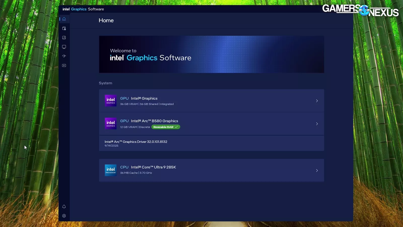This screenshot has height=227, width=403.
Task: Show notifications via the bell icon
Action: (64, 207)
